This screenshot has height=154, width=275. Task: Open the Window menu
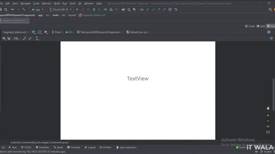[89, 3]
